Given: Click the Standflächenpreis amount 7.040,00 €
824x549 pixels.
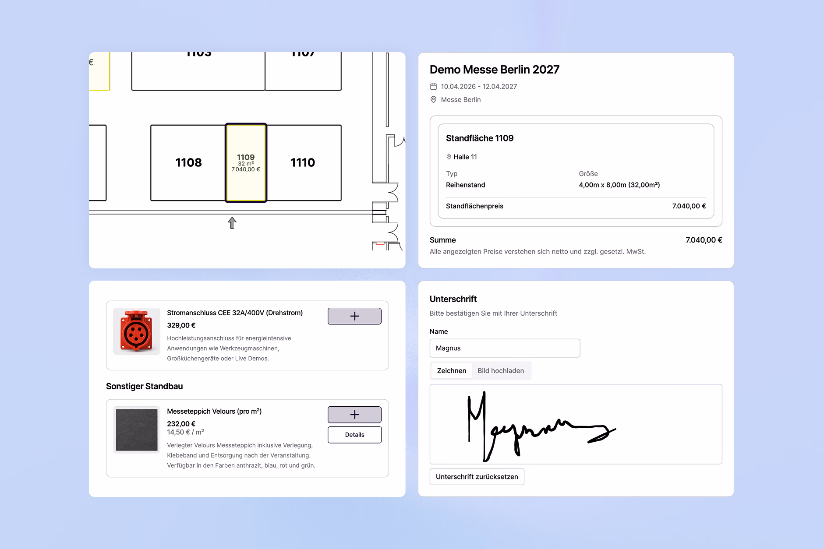Looking at the screenshot, I should [689, 206].
